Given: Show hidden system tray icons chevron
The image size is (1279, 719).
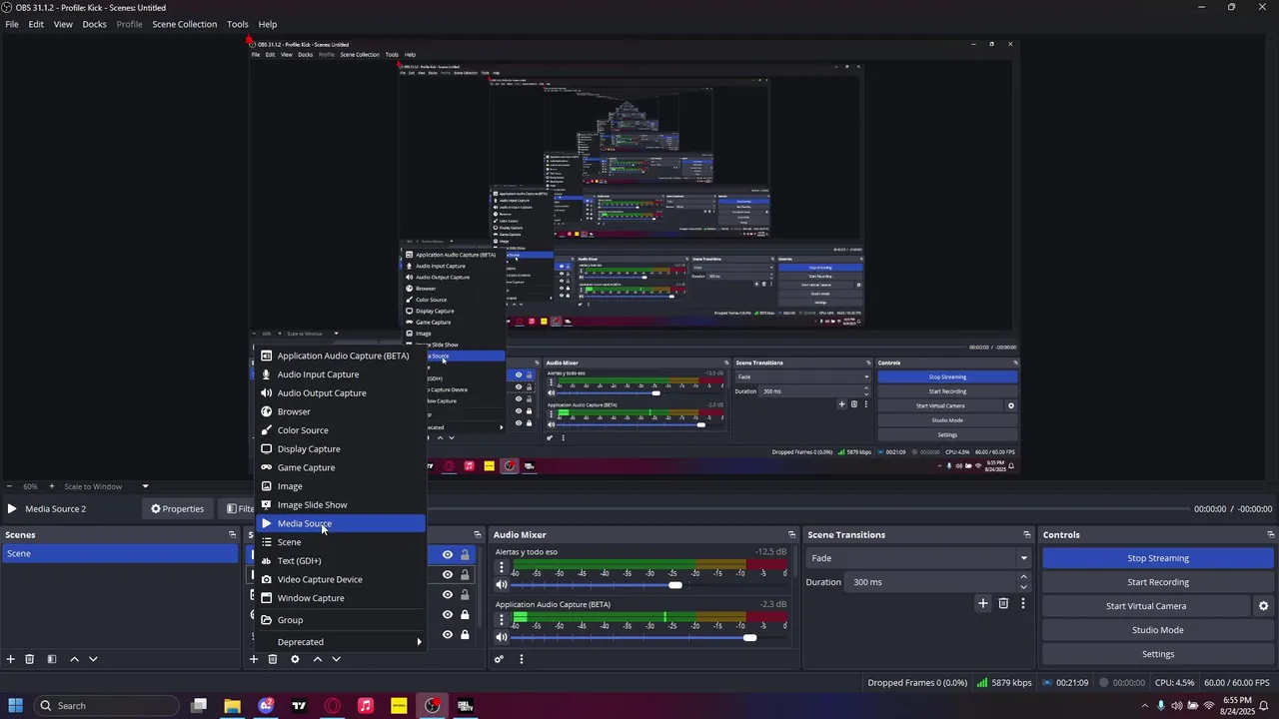Looking at the screenshot, I should (x=1144, y=706).
